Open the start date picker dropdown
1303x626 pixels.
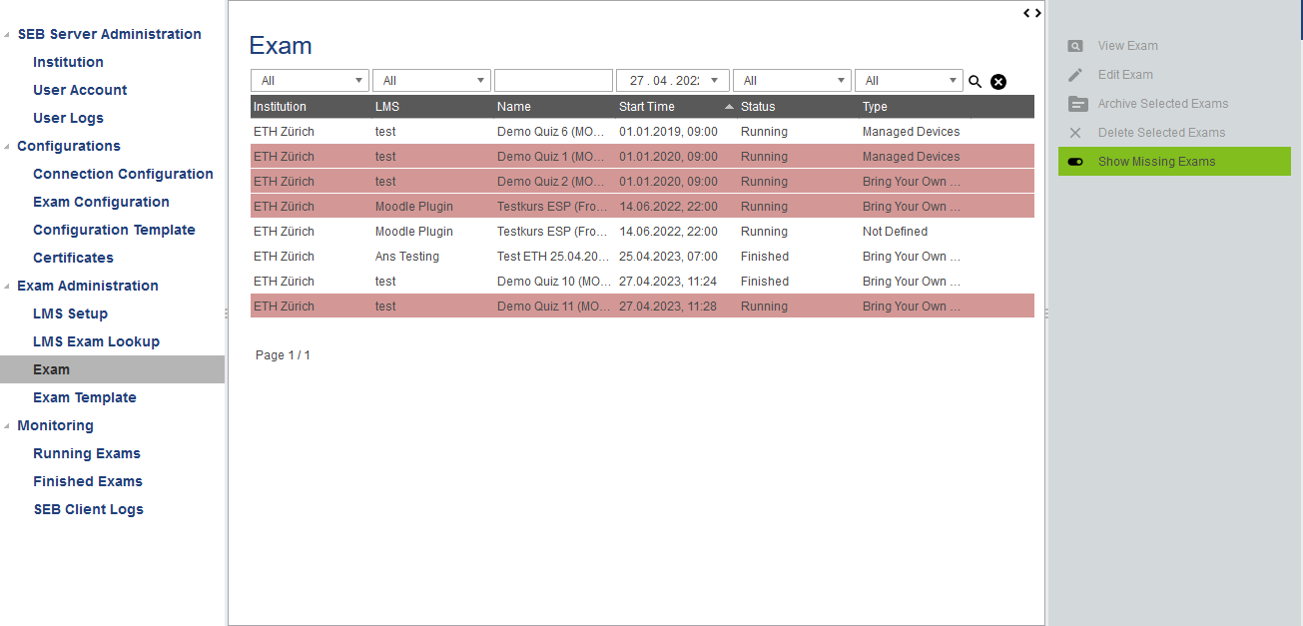(x=713, y=81)
